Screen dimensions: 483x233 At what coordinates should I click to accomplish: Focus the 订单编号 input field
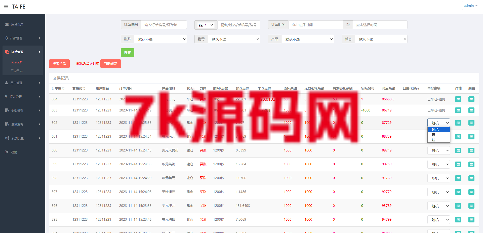(164, 25)
